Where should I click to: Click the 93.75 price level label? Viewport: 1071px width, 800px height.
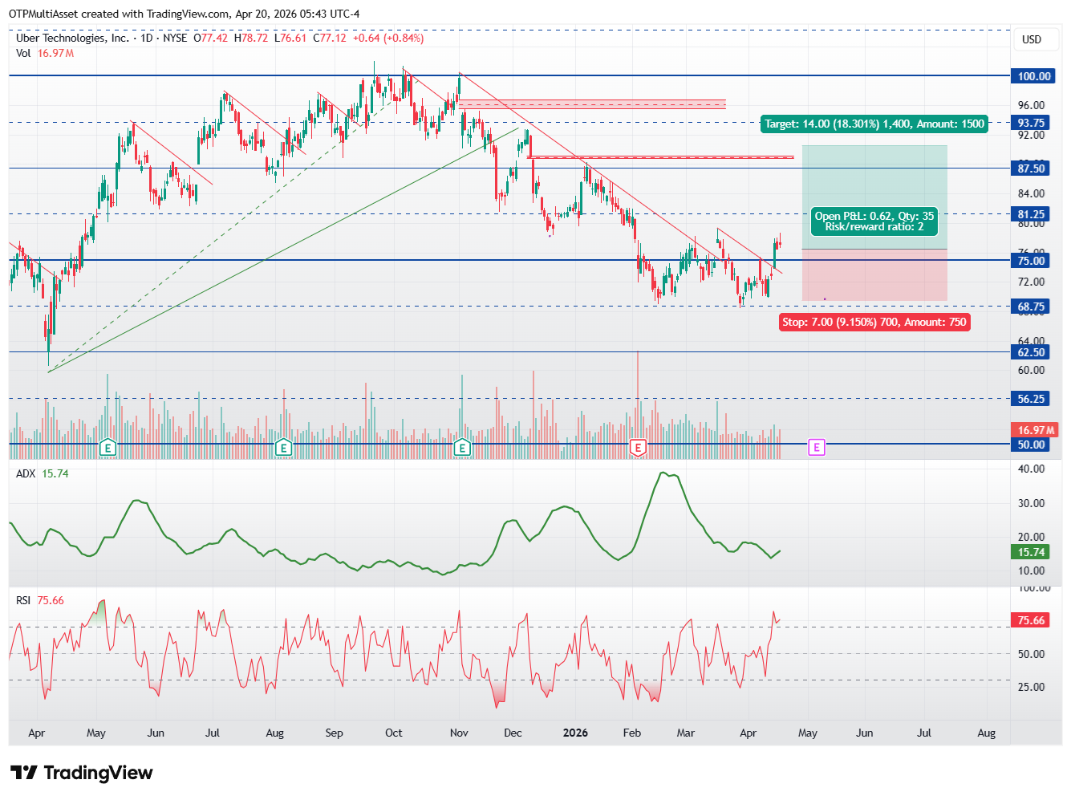click(1032, 123)
